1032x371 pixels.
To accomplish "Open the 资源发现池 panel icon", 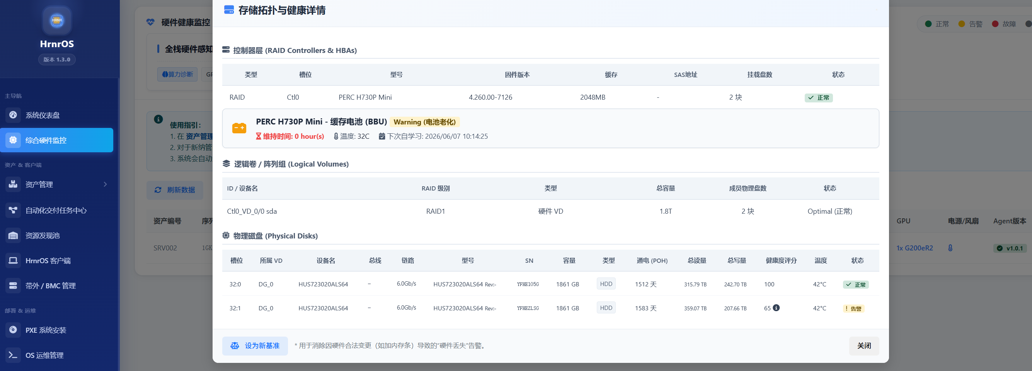I will (x=13, y=235).
